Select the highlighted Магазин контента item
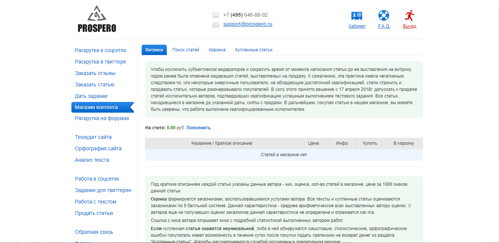This screenshot has width=499, height=243. click(x=102, y=107)
